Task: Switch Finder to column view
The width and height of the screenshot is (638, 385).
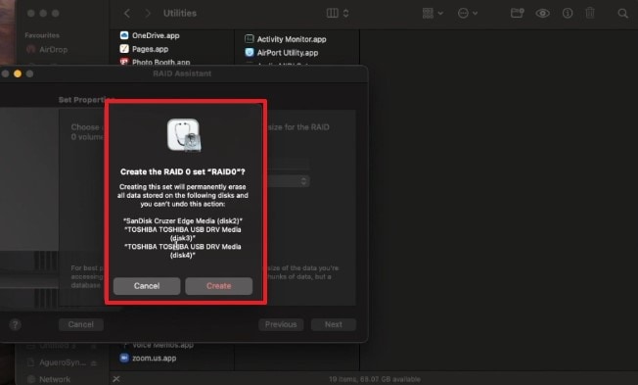Action: pyautogui.click(x=332, y=14)
